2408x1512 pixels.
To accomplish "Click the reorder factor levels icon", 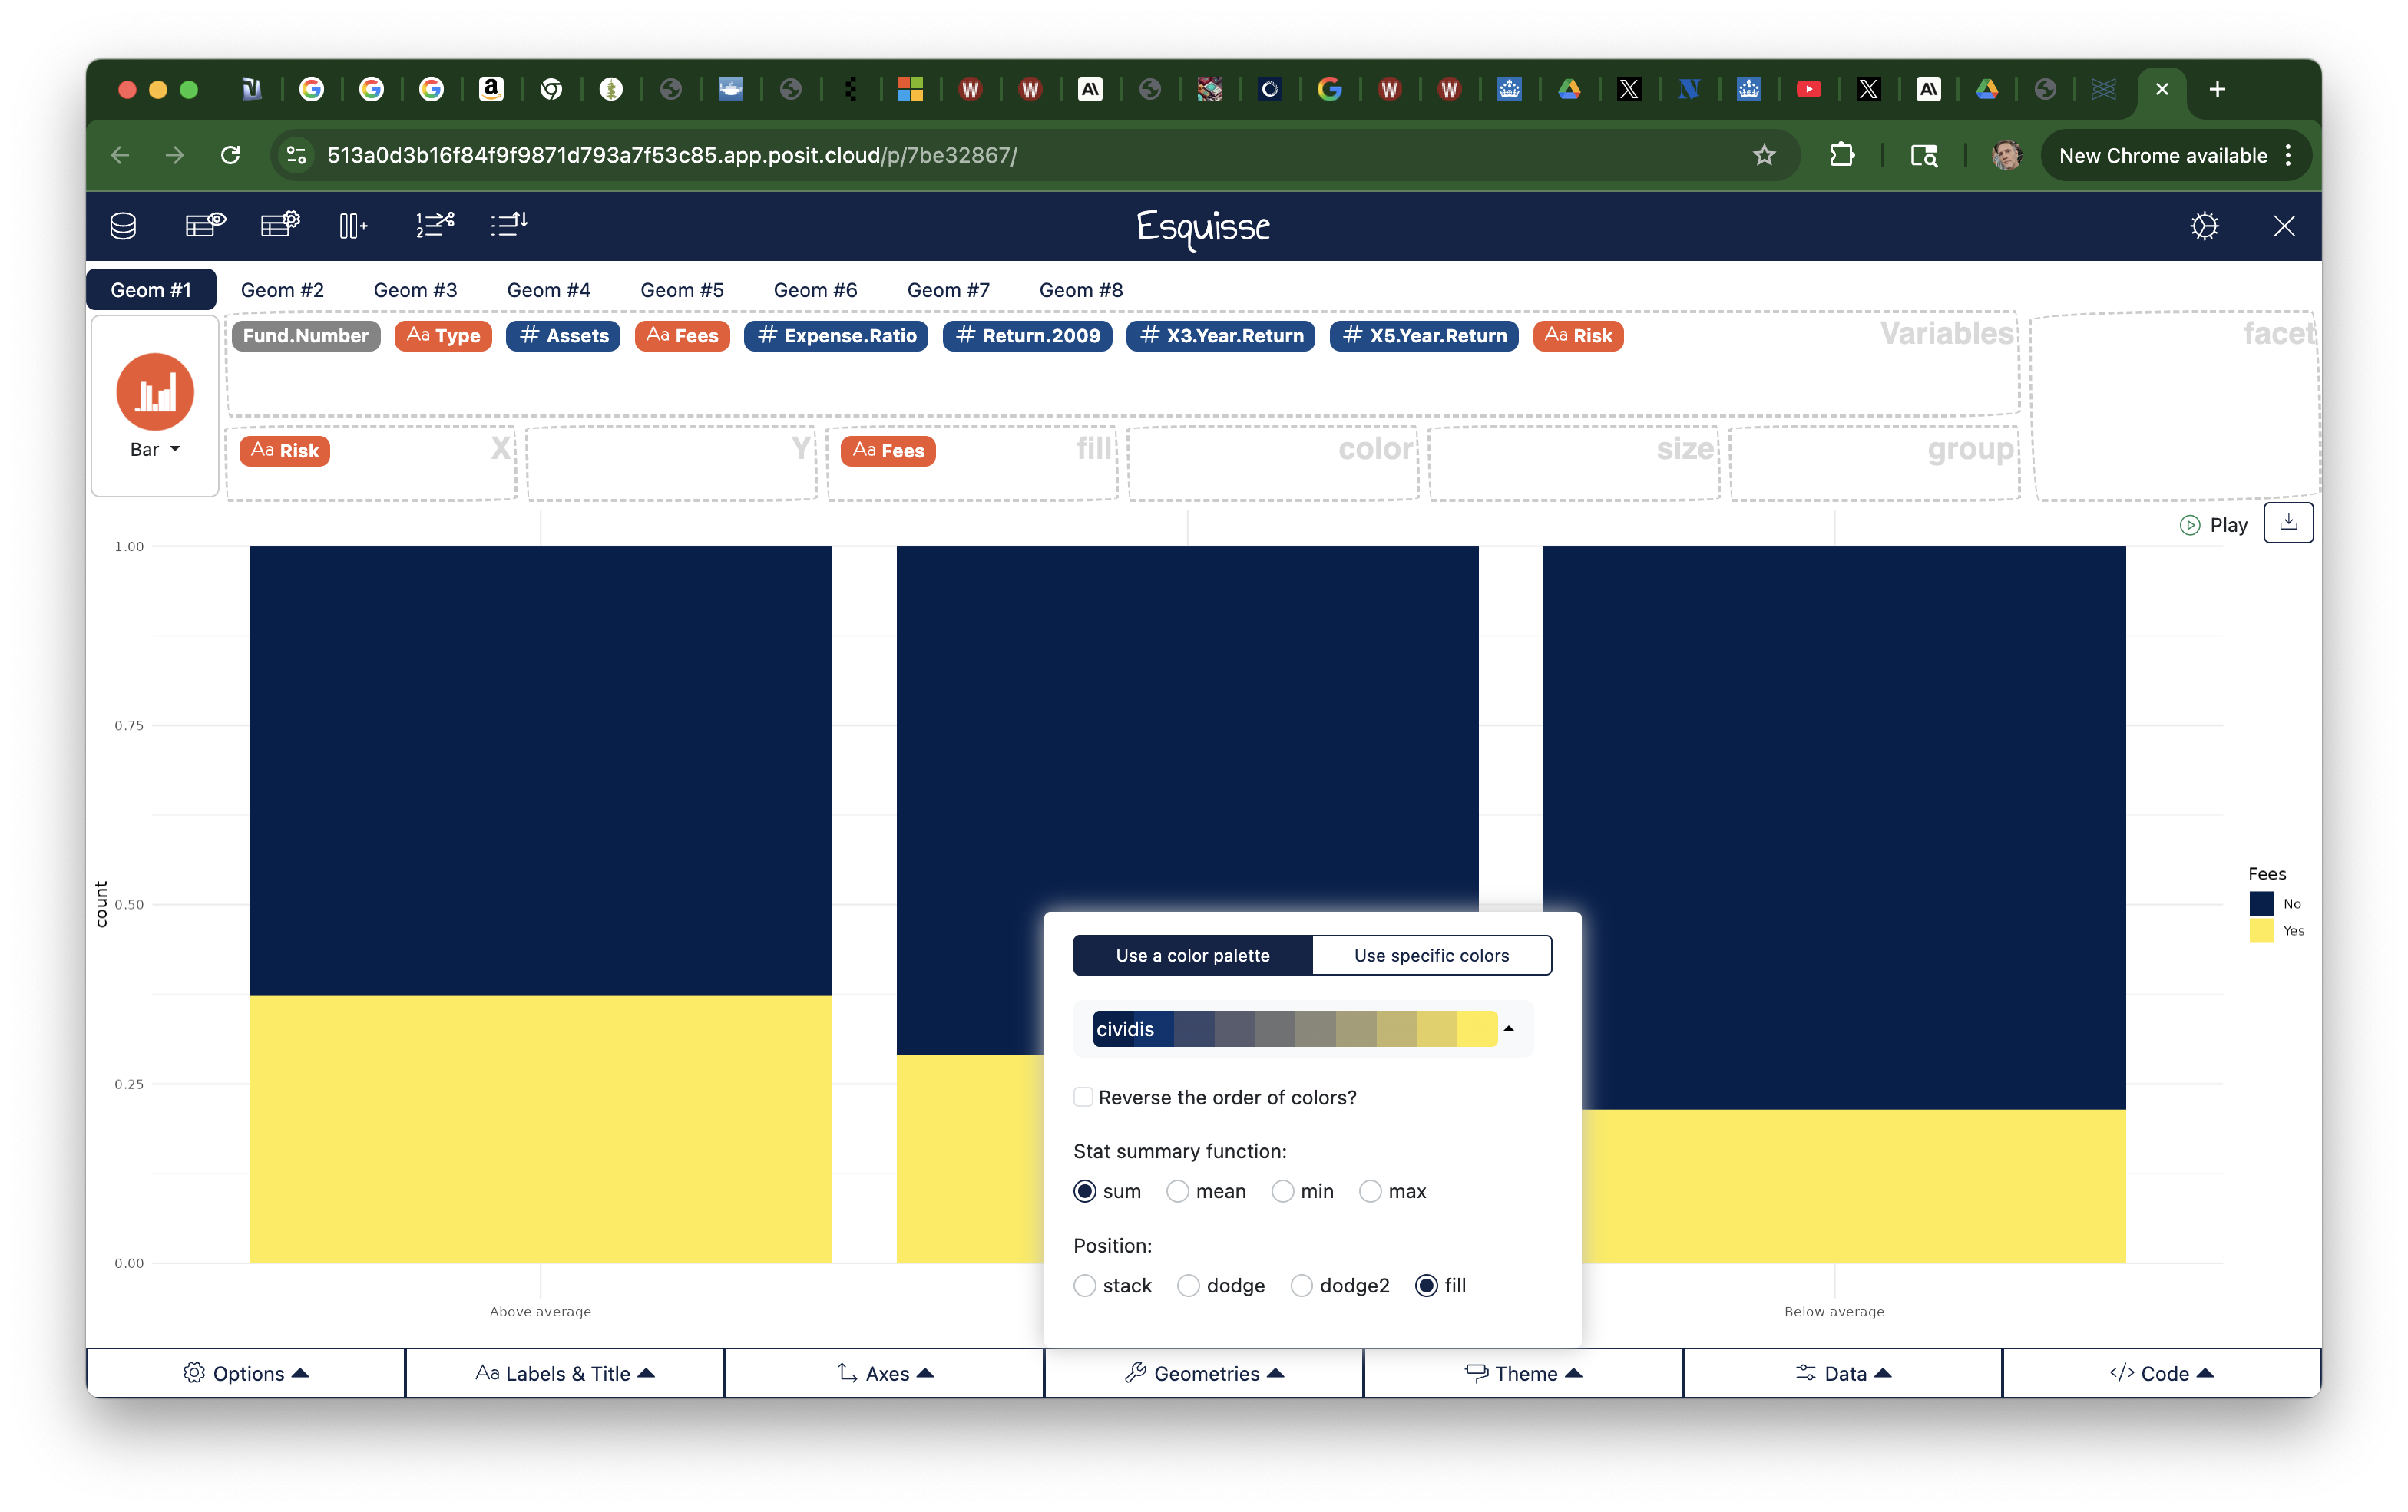I will click(x=509, y=225).
